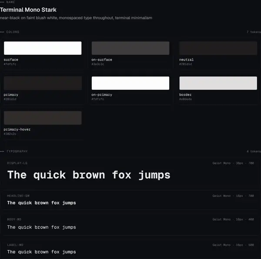Click the DISPLAY-LG label
Screen dimensions: 261x259
click(17, 163)
